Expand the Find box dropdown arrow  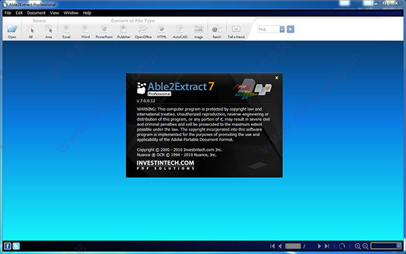coord(282,29)
